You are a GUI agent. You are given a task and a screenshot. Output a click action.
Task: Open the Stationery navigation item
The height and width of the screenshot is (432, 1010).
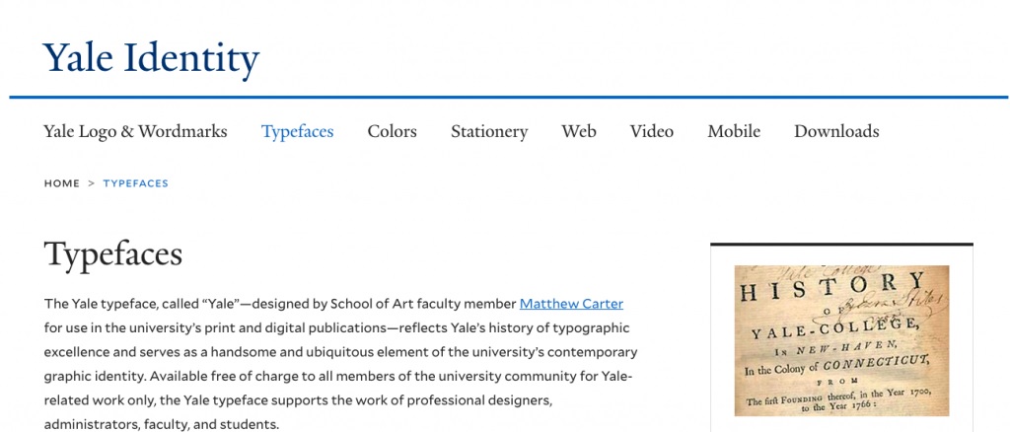[489, 132]
